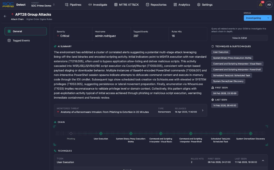Click the APT28 Group Attacks title
Screen dimensions: 274x170
click(33, 14)
